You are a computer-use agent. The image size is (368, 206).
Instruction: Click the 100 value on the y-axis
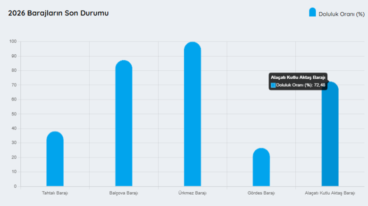coord(13,41)
